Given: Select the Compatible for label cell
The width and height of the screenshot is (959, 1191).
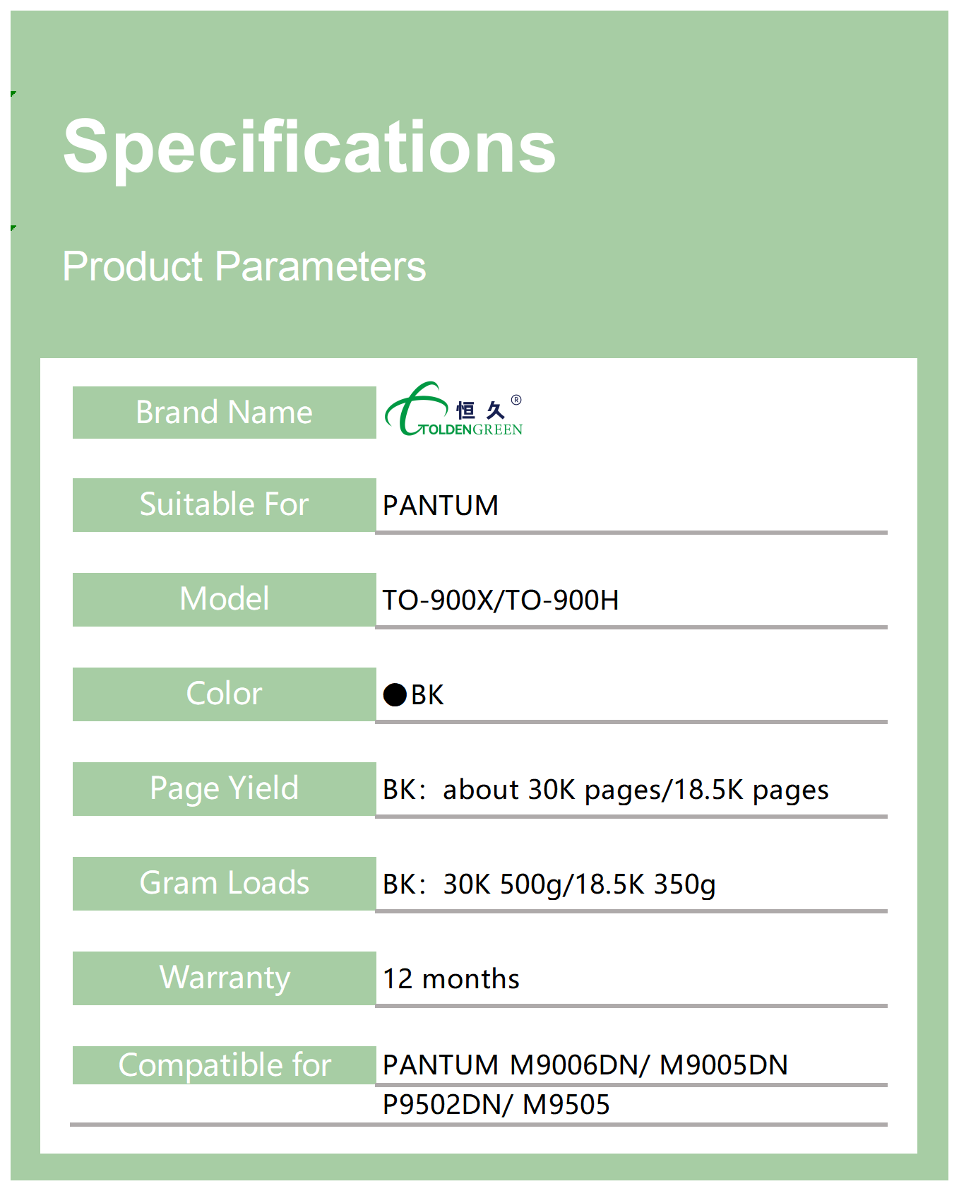Looking at the screenshot, I should point(224,1065).
